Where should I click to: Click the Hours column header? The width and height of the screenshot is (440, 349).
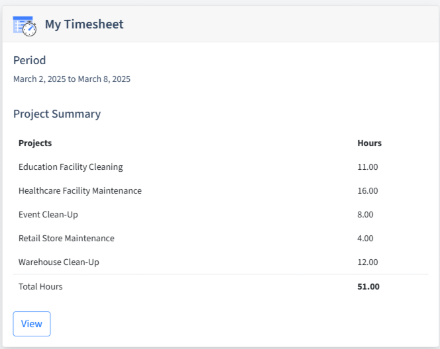click(x=370, y=143)
